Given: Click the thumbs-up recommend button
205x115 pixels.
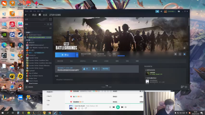Looking at the screenshot, I should 86,69.
